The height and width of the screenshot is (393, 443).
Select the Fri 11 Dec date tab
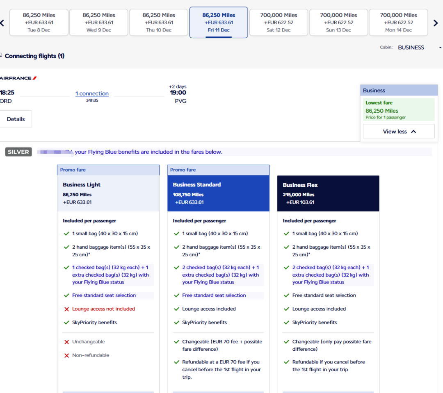click(219, 22)
